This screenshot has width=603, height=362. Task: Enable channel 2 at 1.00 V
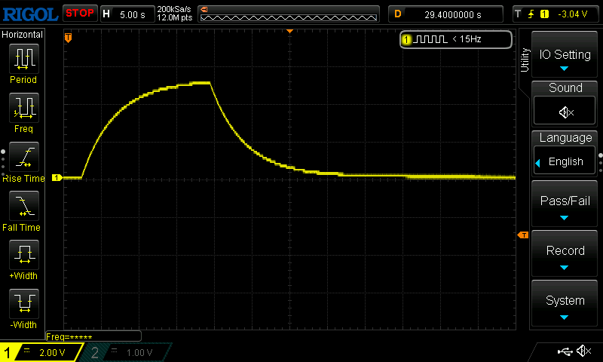coord(128,352)
